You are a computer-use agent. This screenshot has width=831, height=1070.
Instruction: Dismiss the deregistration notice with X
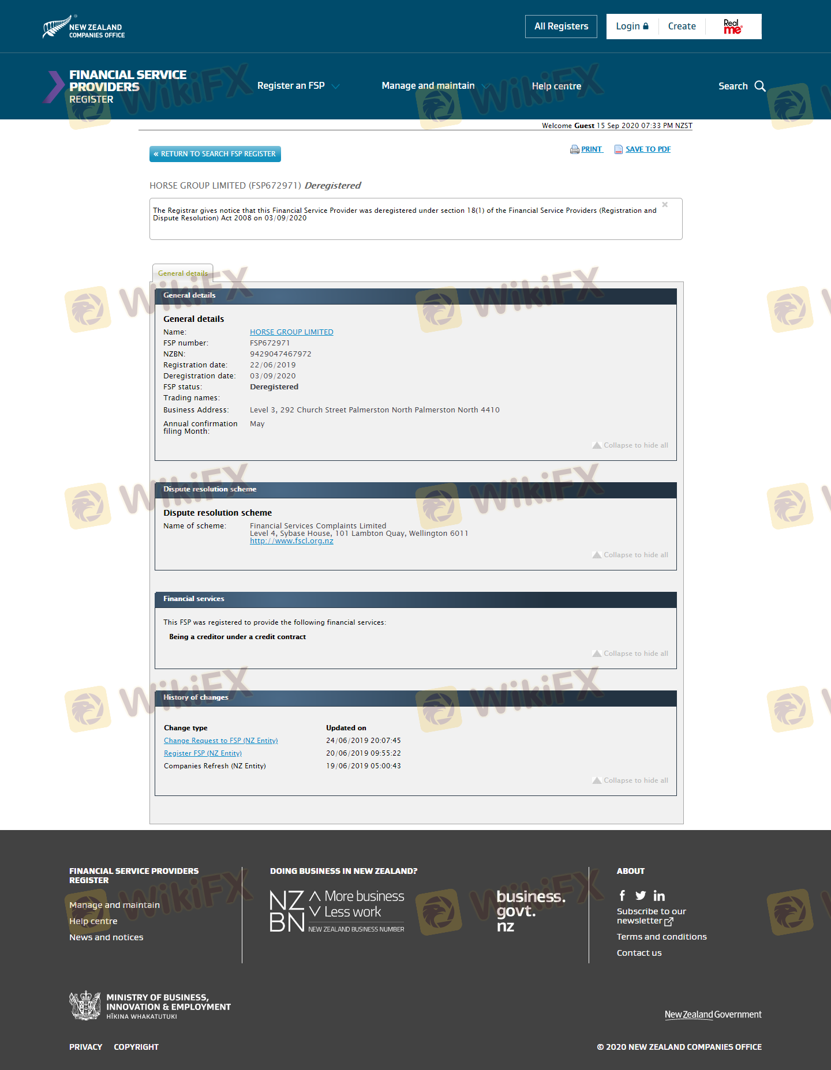tap(665, 205)
